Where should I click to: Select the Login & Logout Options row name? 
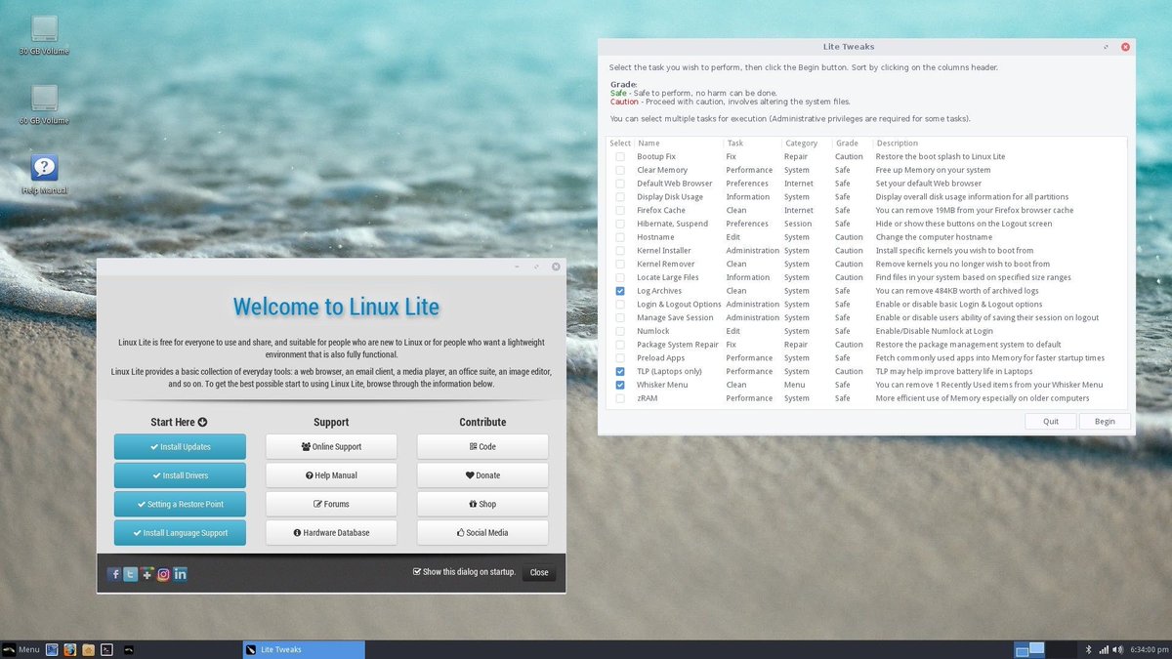(x=680, y=305)
